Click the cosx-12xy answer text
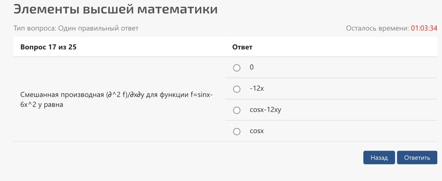The width and height of the screenshot is (442, 181). [266, 110]
